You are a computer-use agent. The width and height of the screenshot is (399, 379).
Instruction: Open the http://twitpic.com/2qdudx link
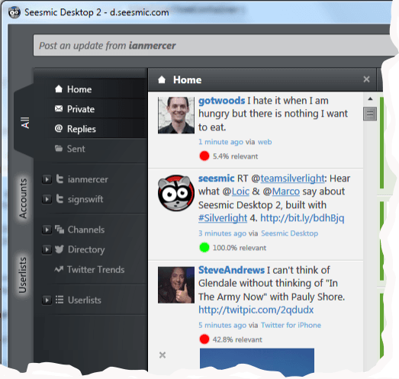[x=256, y=310]
